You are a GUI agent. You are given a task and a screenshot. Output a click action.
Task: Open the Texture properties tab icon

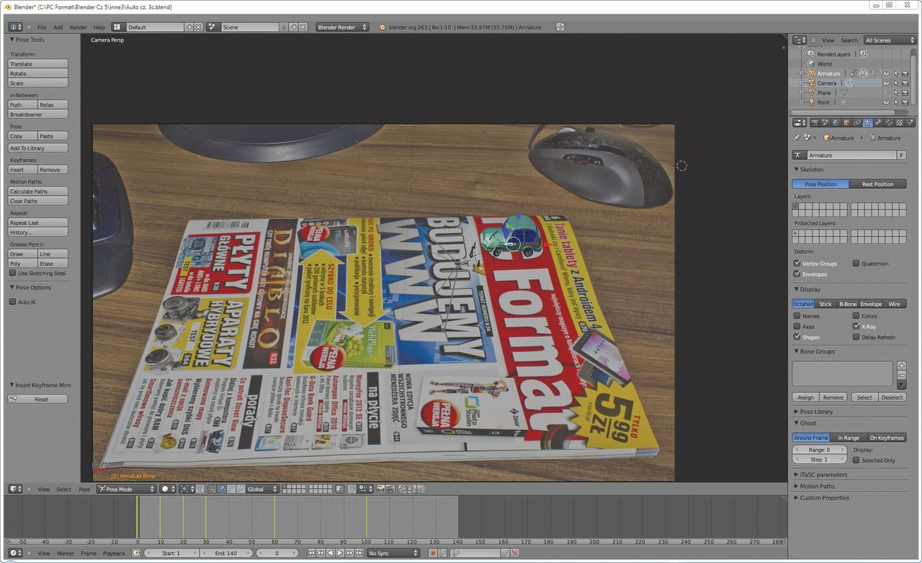click(x=900, y=122)
